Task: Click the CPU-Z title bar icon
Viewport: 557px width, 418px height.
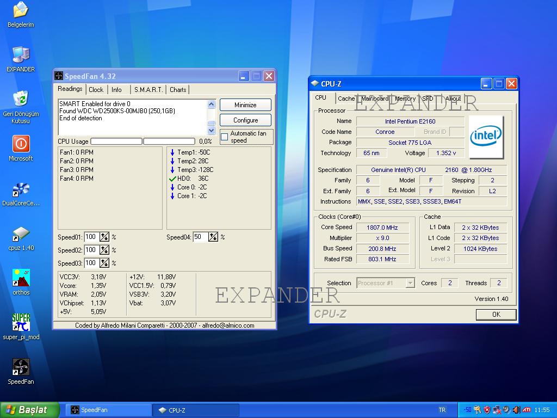Action: coord(315,83)
